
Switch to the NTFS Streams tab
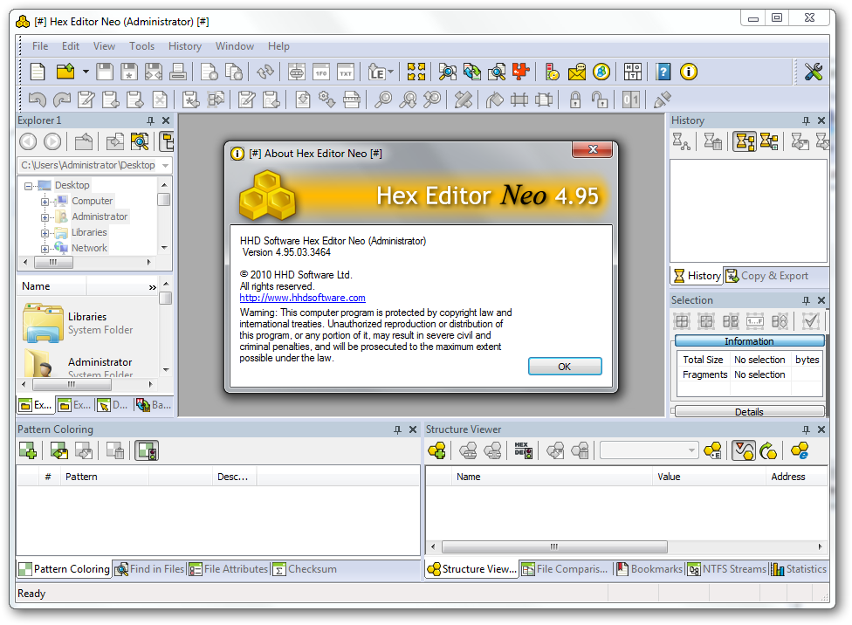727,569
